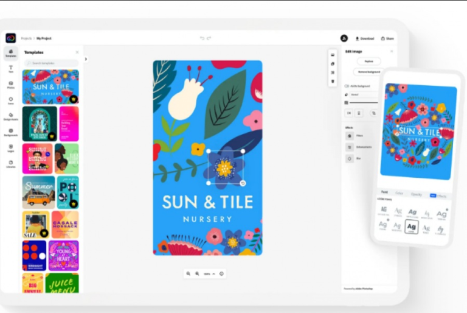Screen dimensions: 467x313
Task: Open the Libraries sidebar panel
Action: [10, 164]
